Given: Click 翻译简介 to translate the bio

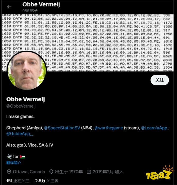Looking at the screenshot, I should pos(14,163).
